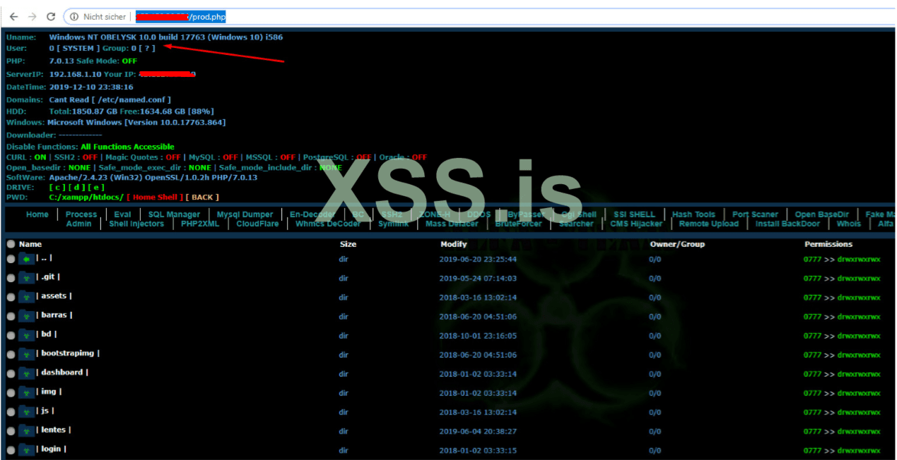Screen dimensions: 897x460
Task: Click the folder icon beside bd
Action: [27, 335]
